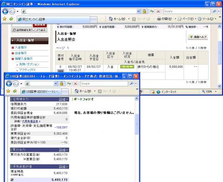Viewport: 223px width, 182px height.
Task: Click search magnifier icon in top window
Action: [x=214, y=11]
